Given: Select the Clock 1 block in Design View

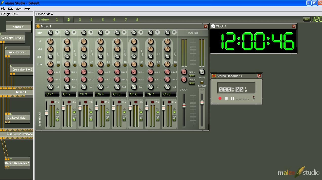Looking at the screenshot, I should point(18,27).
